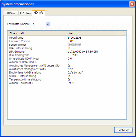The image size is (136, 137).
Task: Switch to the BIOS-Info tab
Action: pyautogui.click(x=11, y=13)
